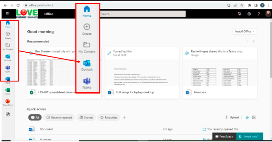
Task: View site info via the padlock icon
Action: [x=26, y=5]
